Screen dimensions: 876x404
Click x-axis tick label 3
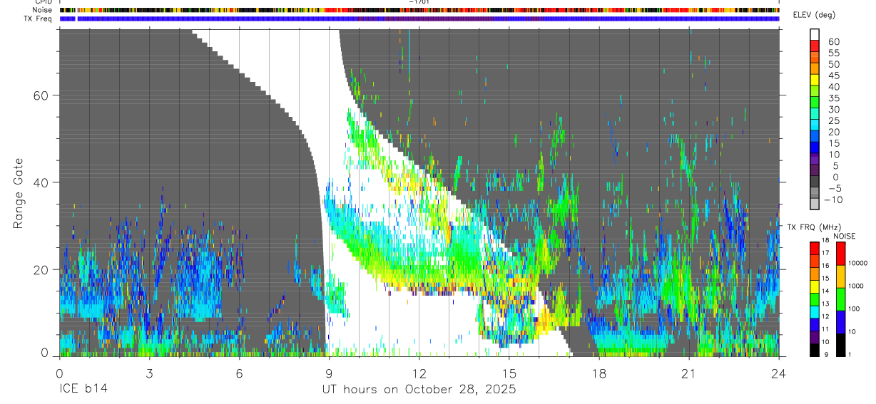[149, 373]
